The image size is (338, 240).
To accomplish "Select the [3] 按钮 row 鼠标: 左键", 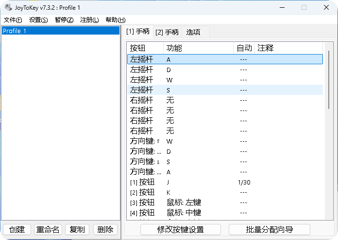I will click(225, 203).
